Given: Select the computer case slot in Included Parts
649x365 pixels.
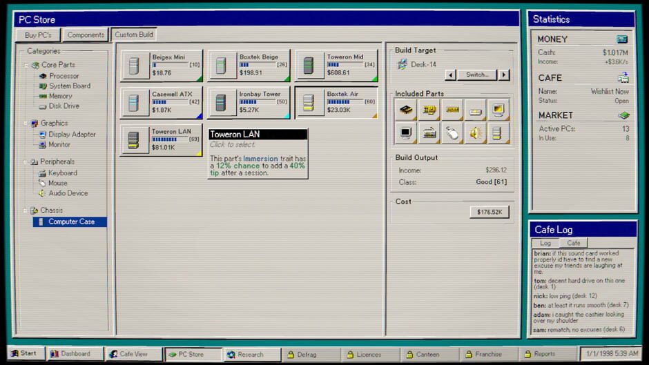Looking at the screenshot, I should pyautogui.click(x=498, y=133).
